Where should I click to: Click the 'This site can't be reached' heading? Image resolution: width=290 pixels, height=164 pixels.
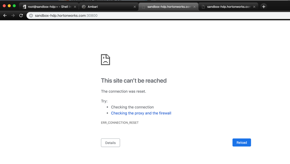tap(134, 81)
